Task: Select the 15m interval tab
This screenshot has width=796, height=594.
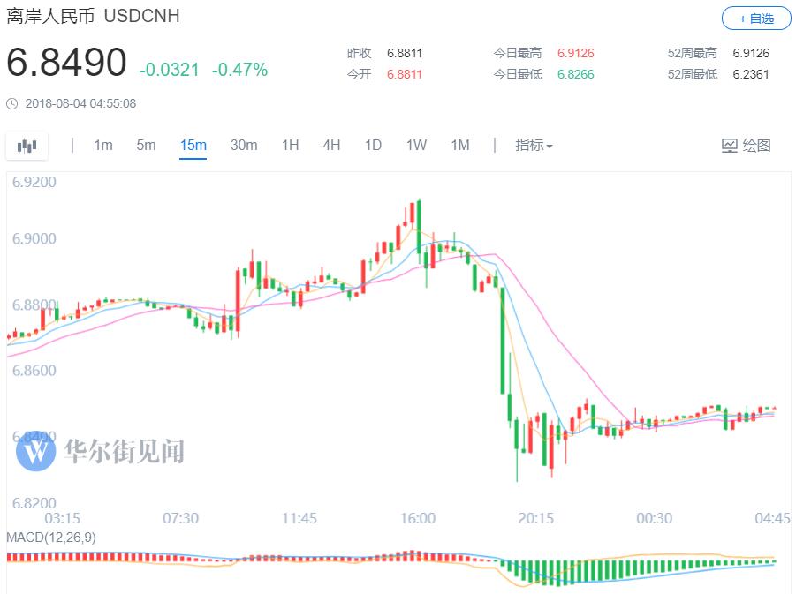Action: point(193,146)
